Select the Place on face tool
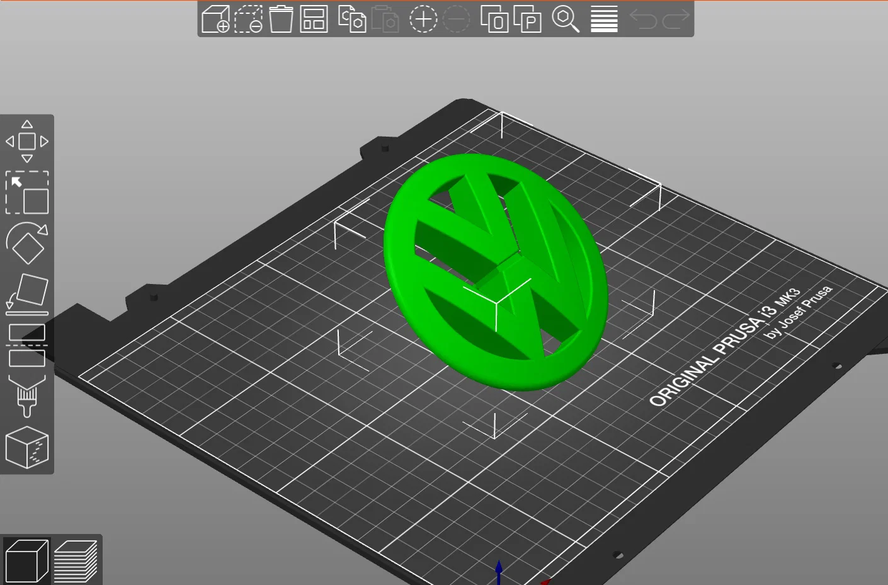Screen dimensions: 888x585 click(27, 294)
